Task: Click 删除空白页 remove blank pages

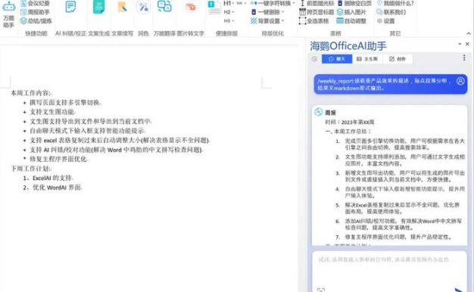Action: click(x=354, y=3)
